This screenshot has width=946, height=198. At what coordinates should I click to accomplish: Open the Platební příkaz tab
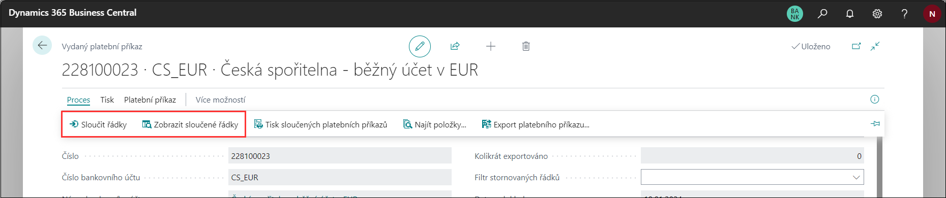pos(150,100)
